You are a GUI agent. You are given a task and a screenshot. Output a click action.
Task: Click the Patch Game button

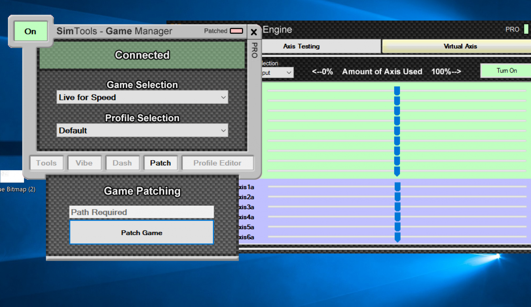tap(142, 232)
